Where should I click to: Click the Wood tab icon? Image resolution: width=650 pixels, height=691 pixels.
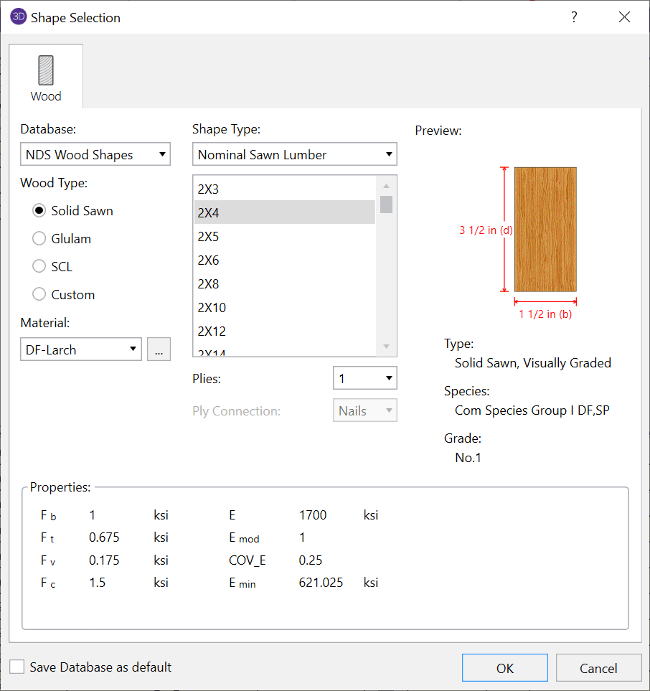[x=46, y=71]
